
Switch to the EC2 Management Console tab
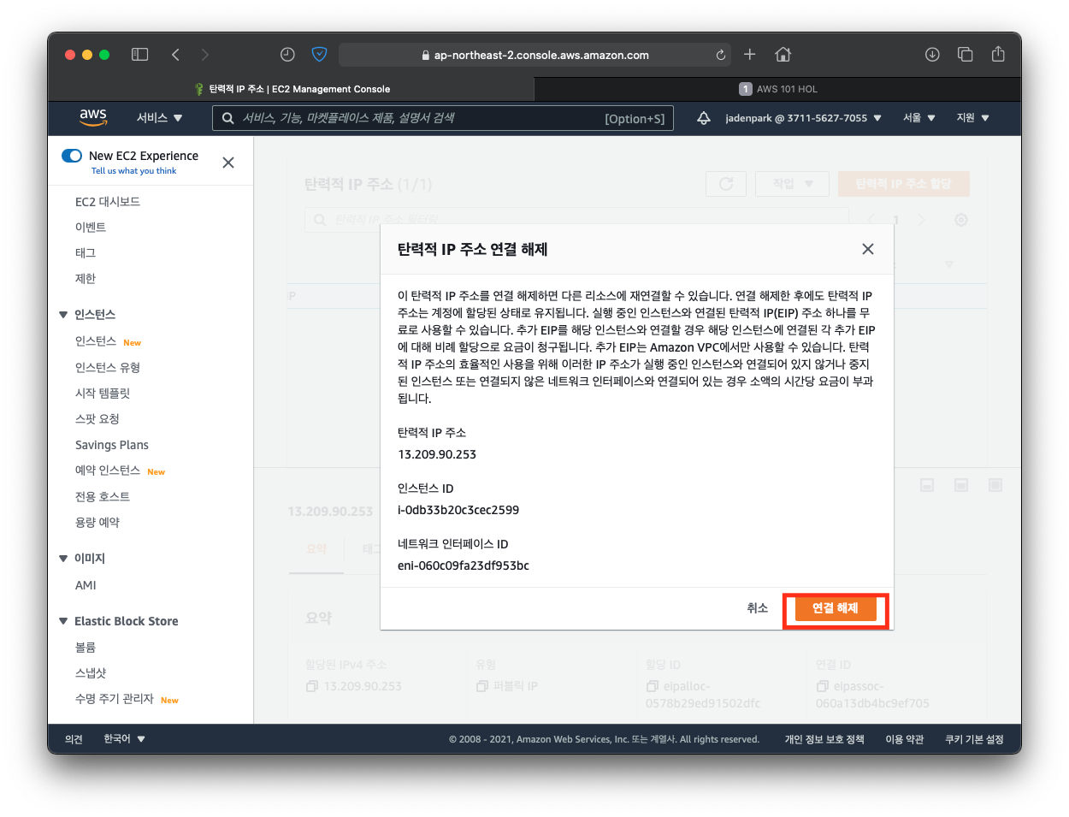[x=291, y=89]
